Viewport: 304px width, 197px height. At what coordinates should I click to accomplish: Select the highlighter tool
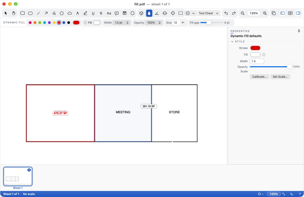tap(85, 13)
